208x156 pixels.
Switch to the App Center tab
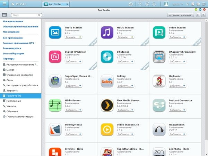56,4
